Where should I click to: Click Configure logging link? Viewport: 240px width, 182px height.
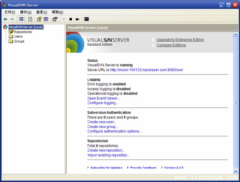click(x=103, y=103)
